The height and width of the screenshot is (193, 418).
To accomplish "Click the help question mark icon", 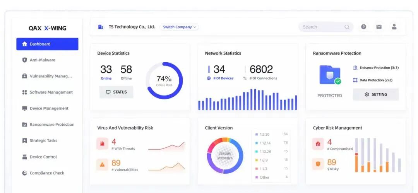I will pos(363,27).
